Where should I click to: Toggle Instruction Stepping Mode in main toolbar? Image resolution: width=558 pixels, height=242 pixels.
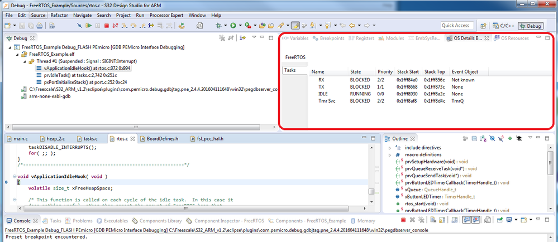pos(151,26)
